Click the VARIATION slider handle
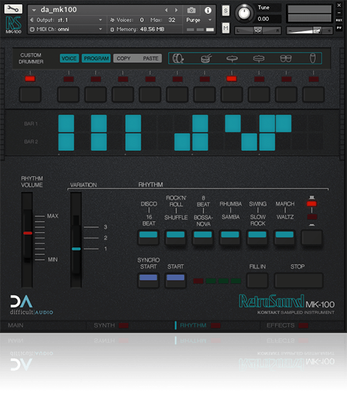Image resolution: width=347 pixels, height=408 pixels. pos(76,249)
